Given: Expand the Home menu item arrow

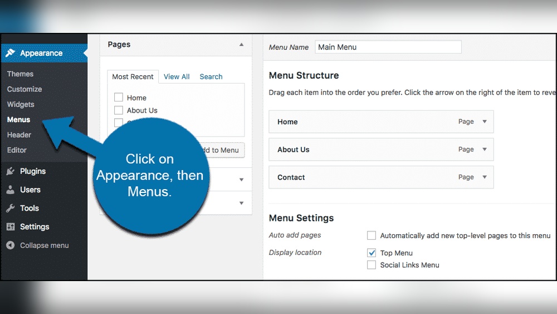Looking at the screenshot, I should point(484,122).
